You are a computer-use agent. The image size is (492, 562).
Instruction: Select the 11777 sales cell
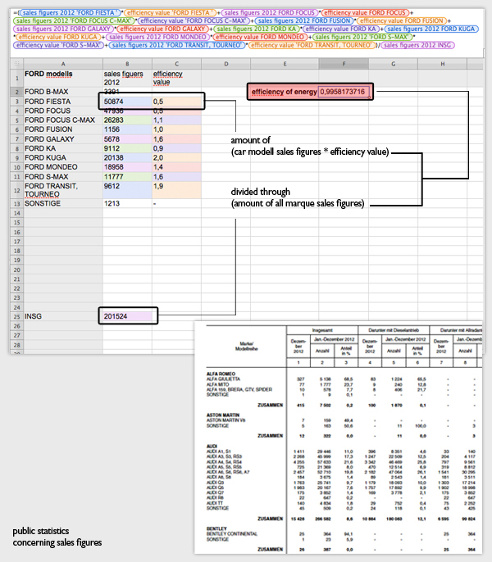pos(127,177)
